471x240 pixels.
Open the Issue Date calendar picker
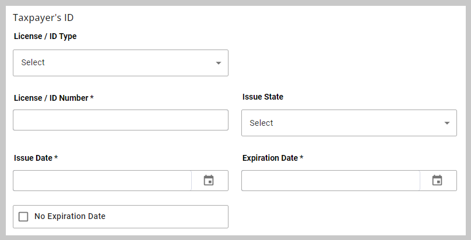[209, 181]
